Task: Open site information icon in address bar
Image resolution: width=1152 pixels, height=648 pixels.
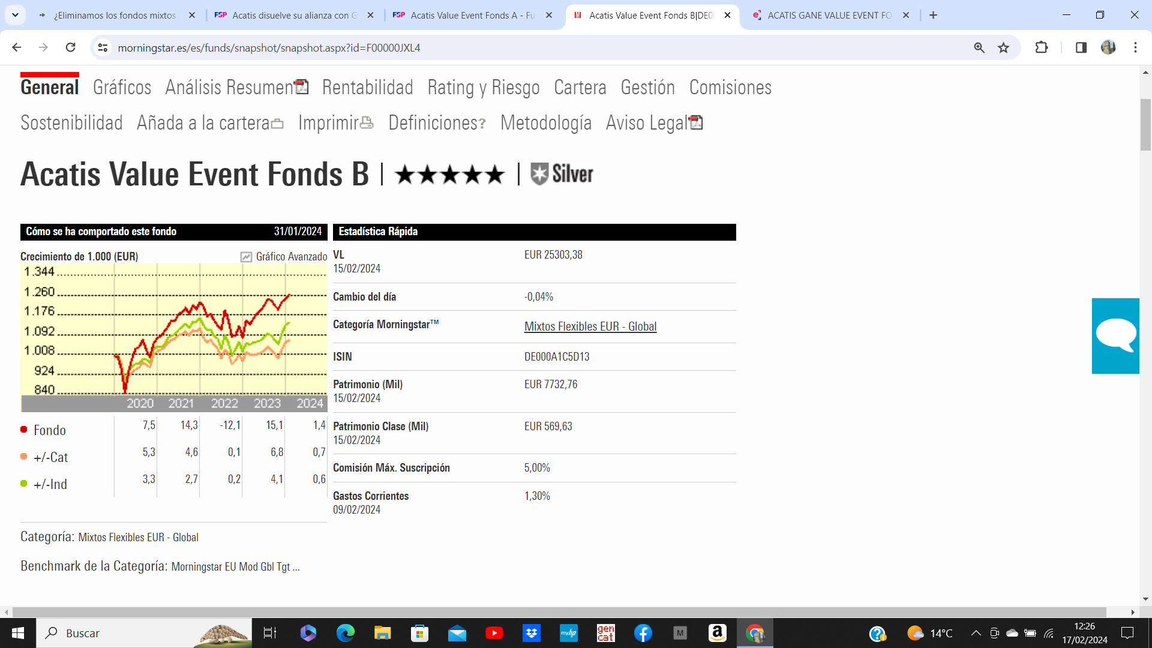Action: (x=103, y=47)
